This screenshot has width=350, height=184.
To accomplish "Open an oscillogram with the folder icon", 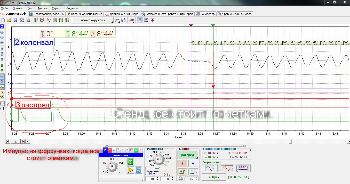I will [x=9, y=20].
